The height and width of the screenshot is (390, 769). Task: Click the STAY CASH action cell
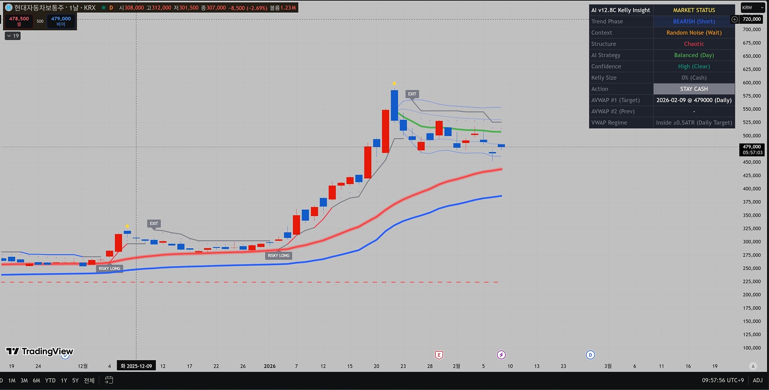click(694, 89)
